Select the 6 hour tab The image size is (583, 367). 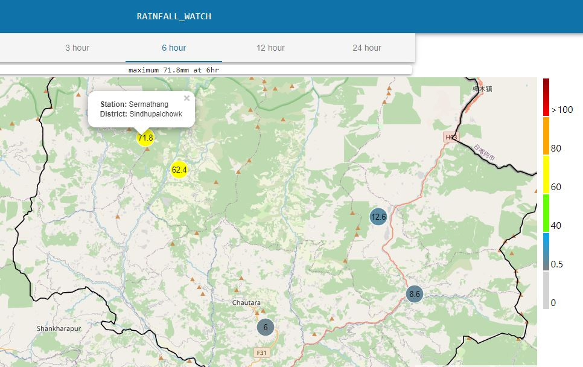pyautogui.click(x=174, y=48)
